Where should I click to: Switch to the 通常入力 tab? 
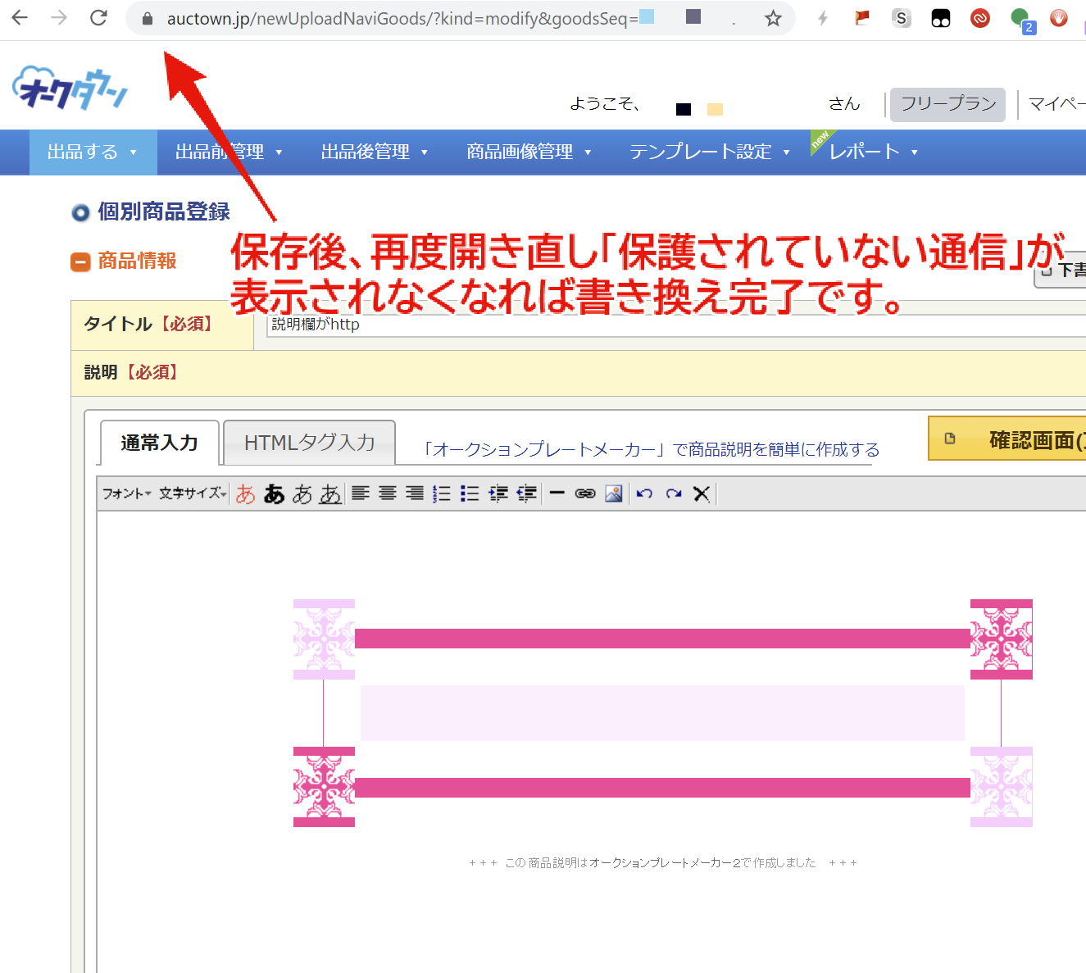160,443
